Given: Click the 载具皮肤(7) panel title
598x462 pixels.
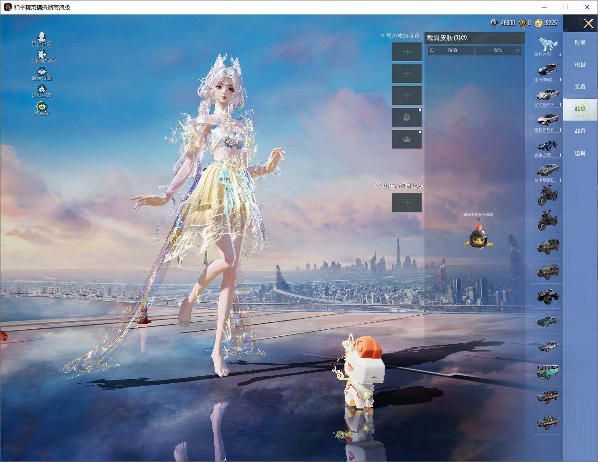Looking at the screenshot, I should (443, 38).
